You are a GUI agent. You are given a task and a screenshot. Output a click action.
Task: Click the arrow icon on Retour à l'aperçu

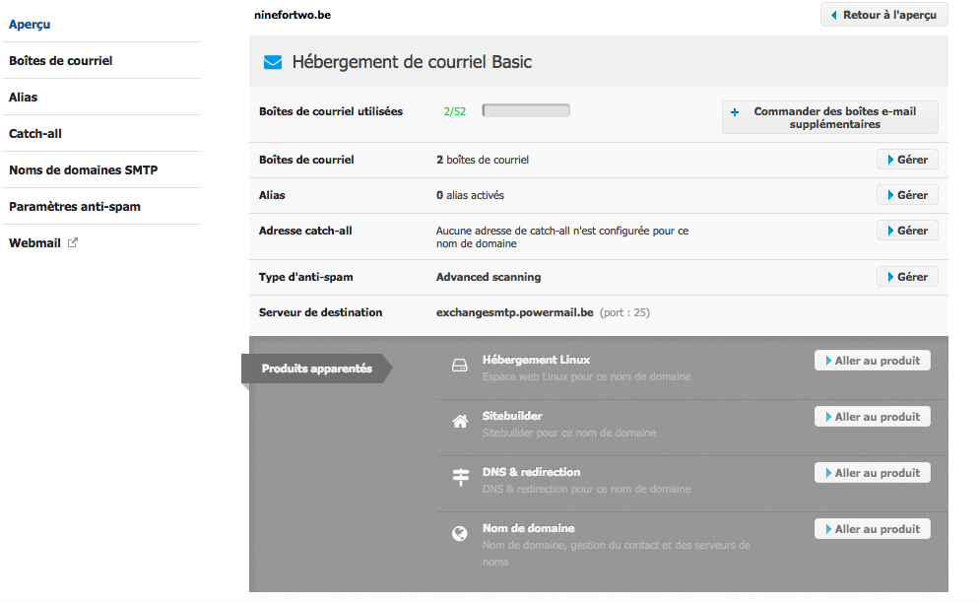click(834, 16)
